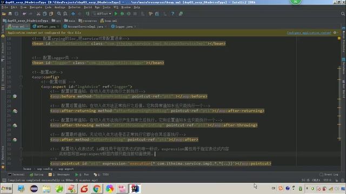
Task: Open the VCS menu
Action: click(116, 7)
